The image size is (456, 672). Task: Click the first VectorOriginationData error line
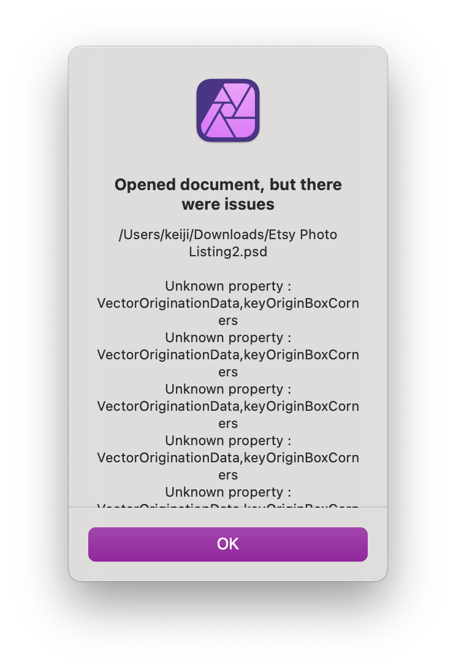point(228,304)
